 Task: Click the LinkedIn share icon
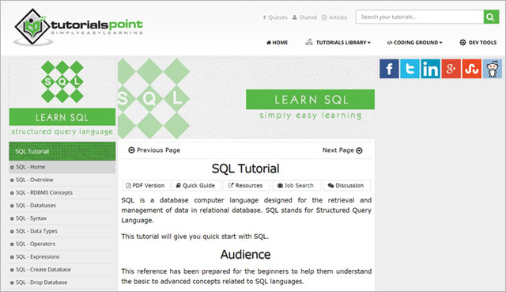430,69
